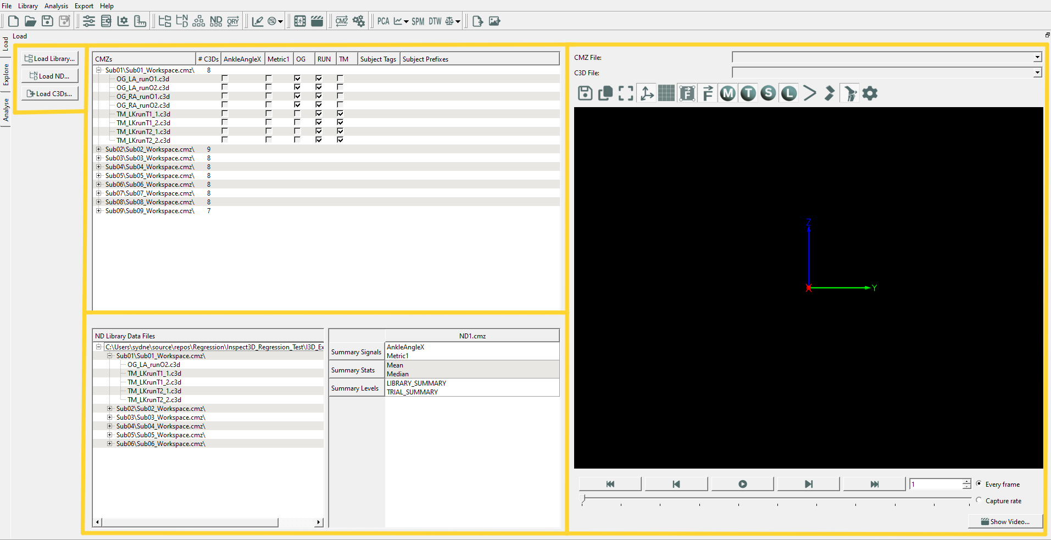Open the Library menu
Screen dimensions: 1051x540
click(28, 6)
